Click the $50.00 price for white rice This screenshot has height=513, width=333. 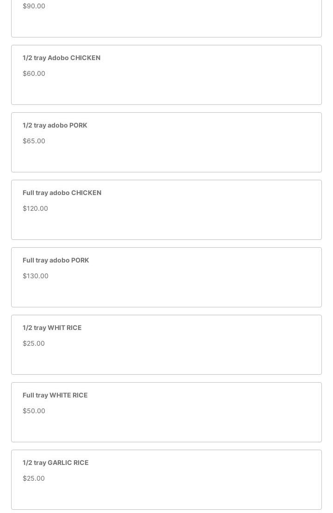pyautogui.click(x=34, y=411)
